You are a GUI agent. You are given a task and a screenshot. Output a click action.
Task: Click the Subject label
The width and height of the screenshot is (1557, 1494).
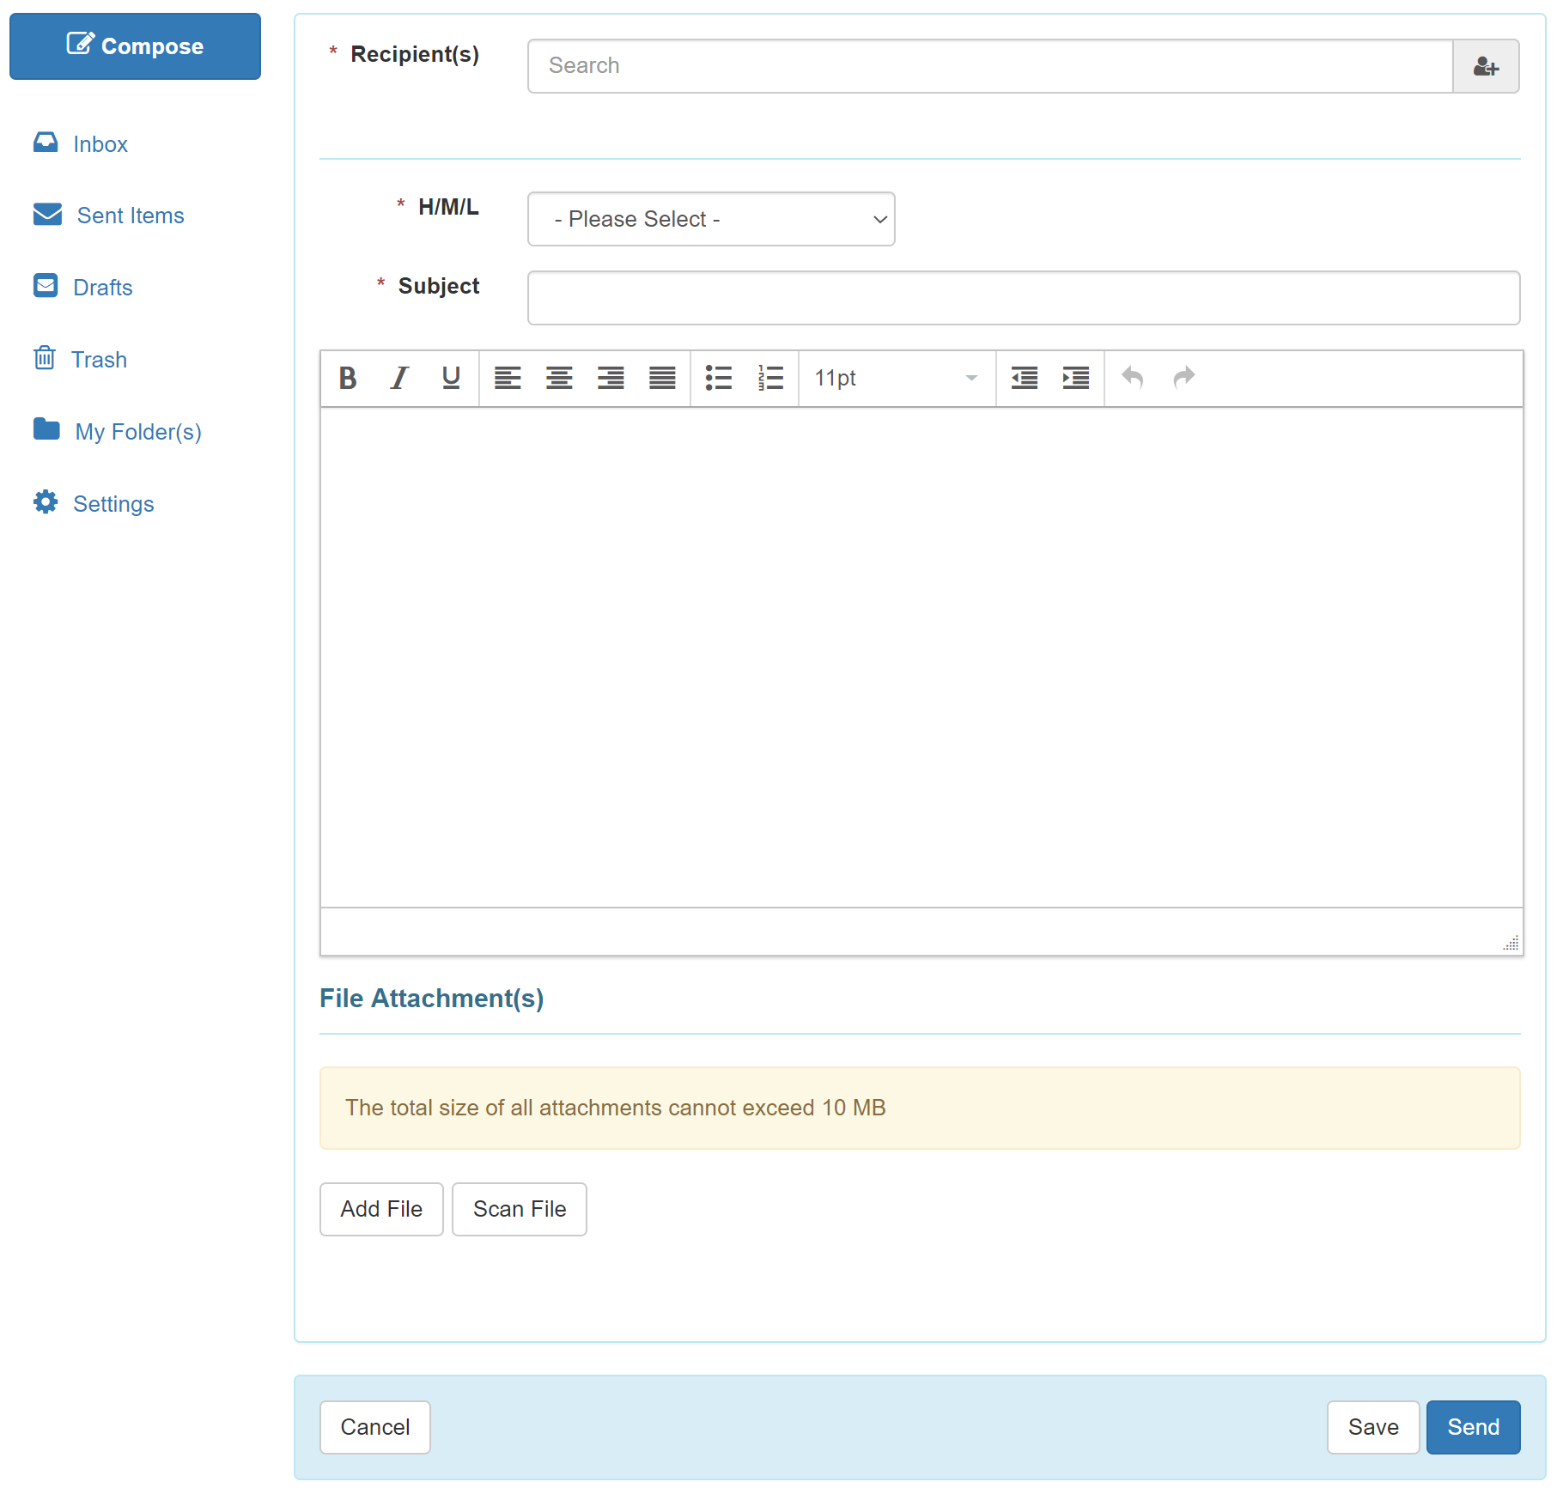439,286
